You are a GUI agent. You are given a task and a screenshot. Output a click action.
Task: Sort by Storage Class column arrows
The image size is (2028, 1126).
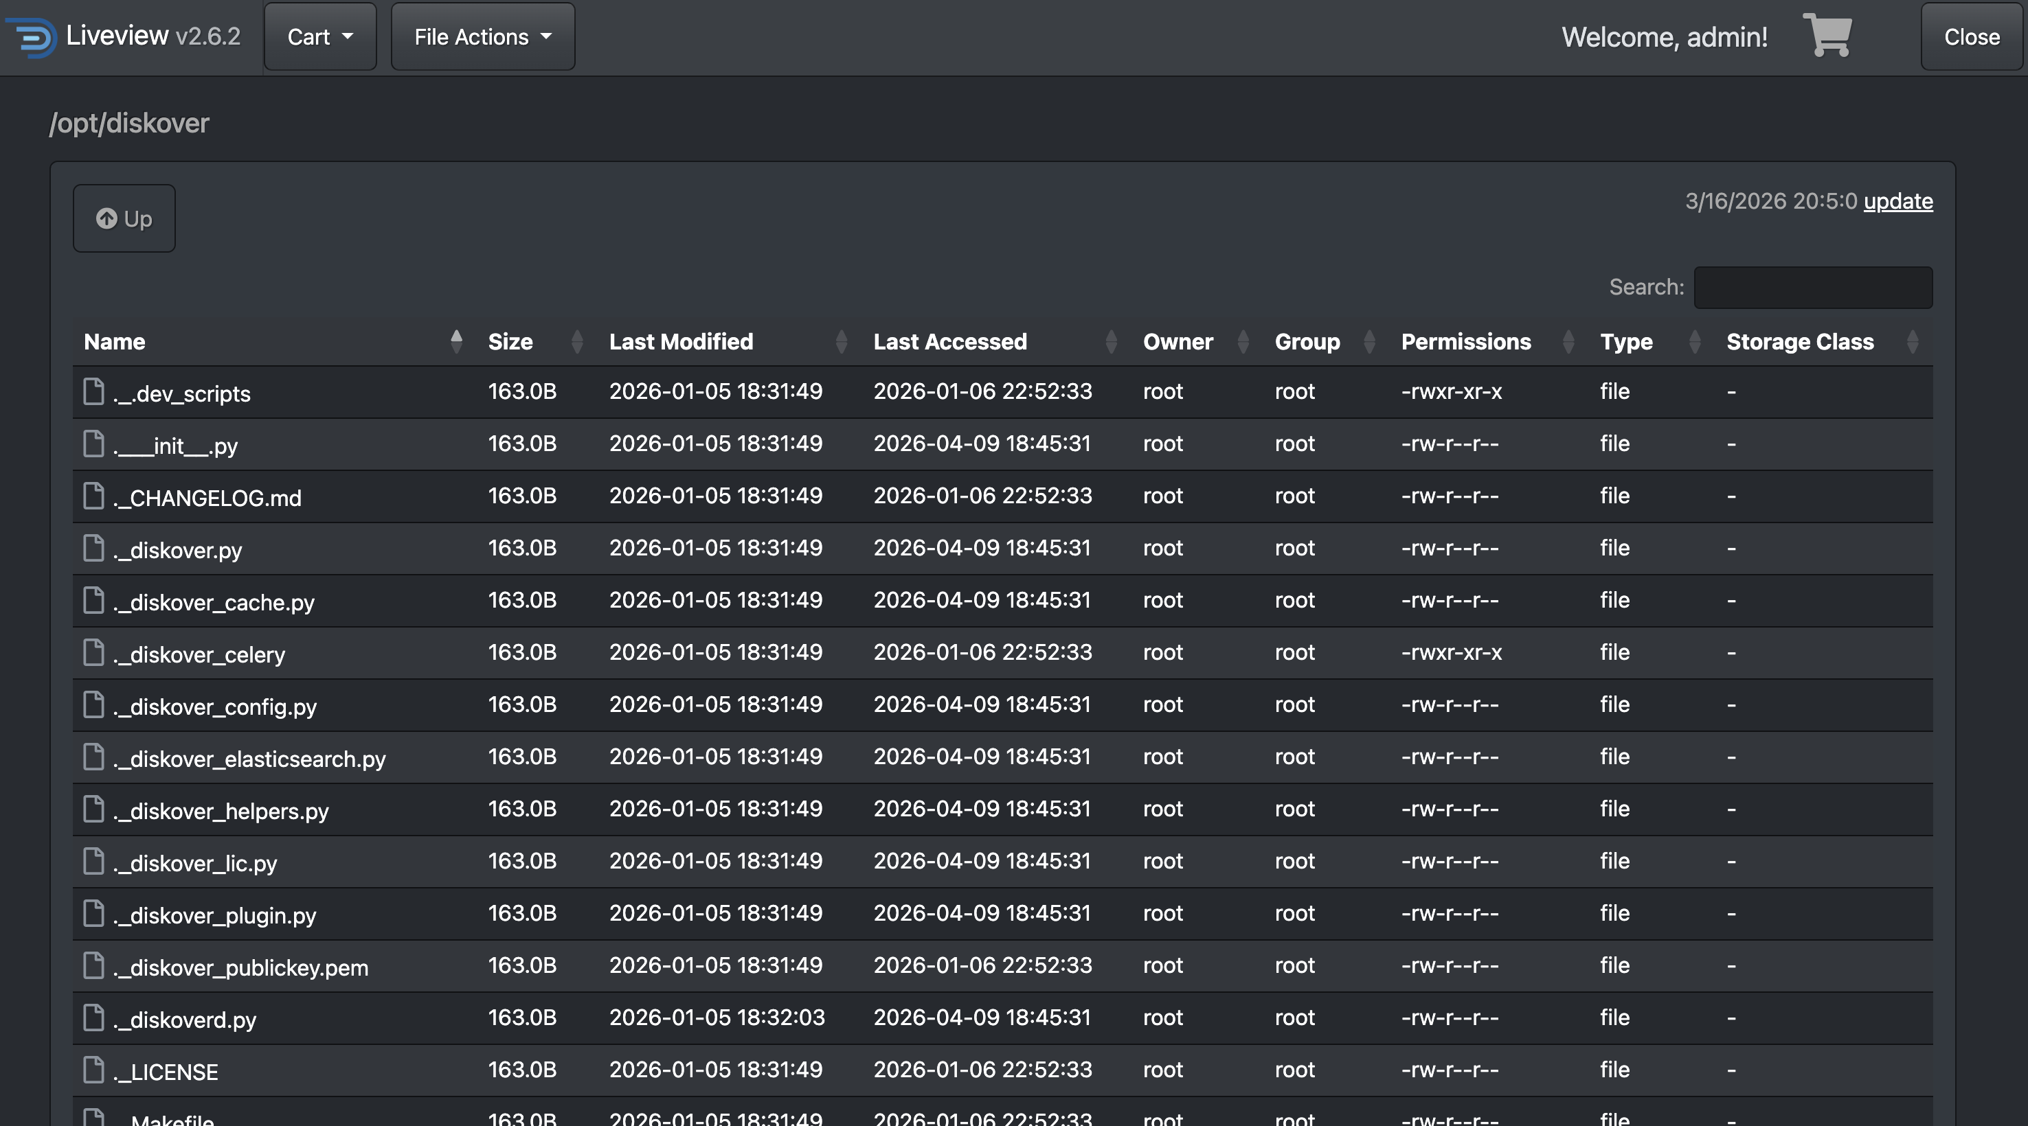coord(1913,341)
